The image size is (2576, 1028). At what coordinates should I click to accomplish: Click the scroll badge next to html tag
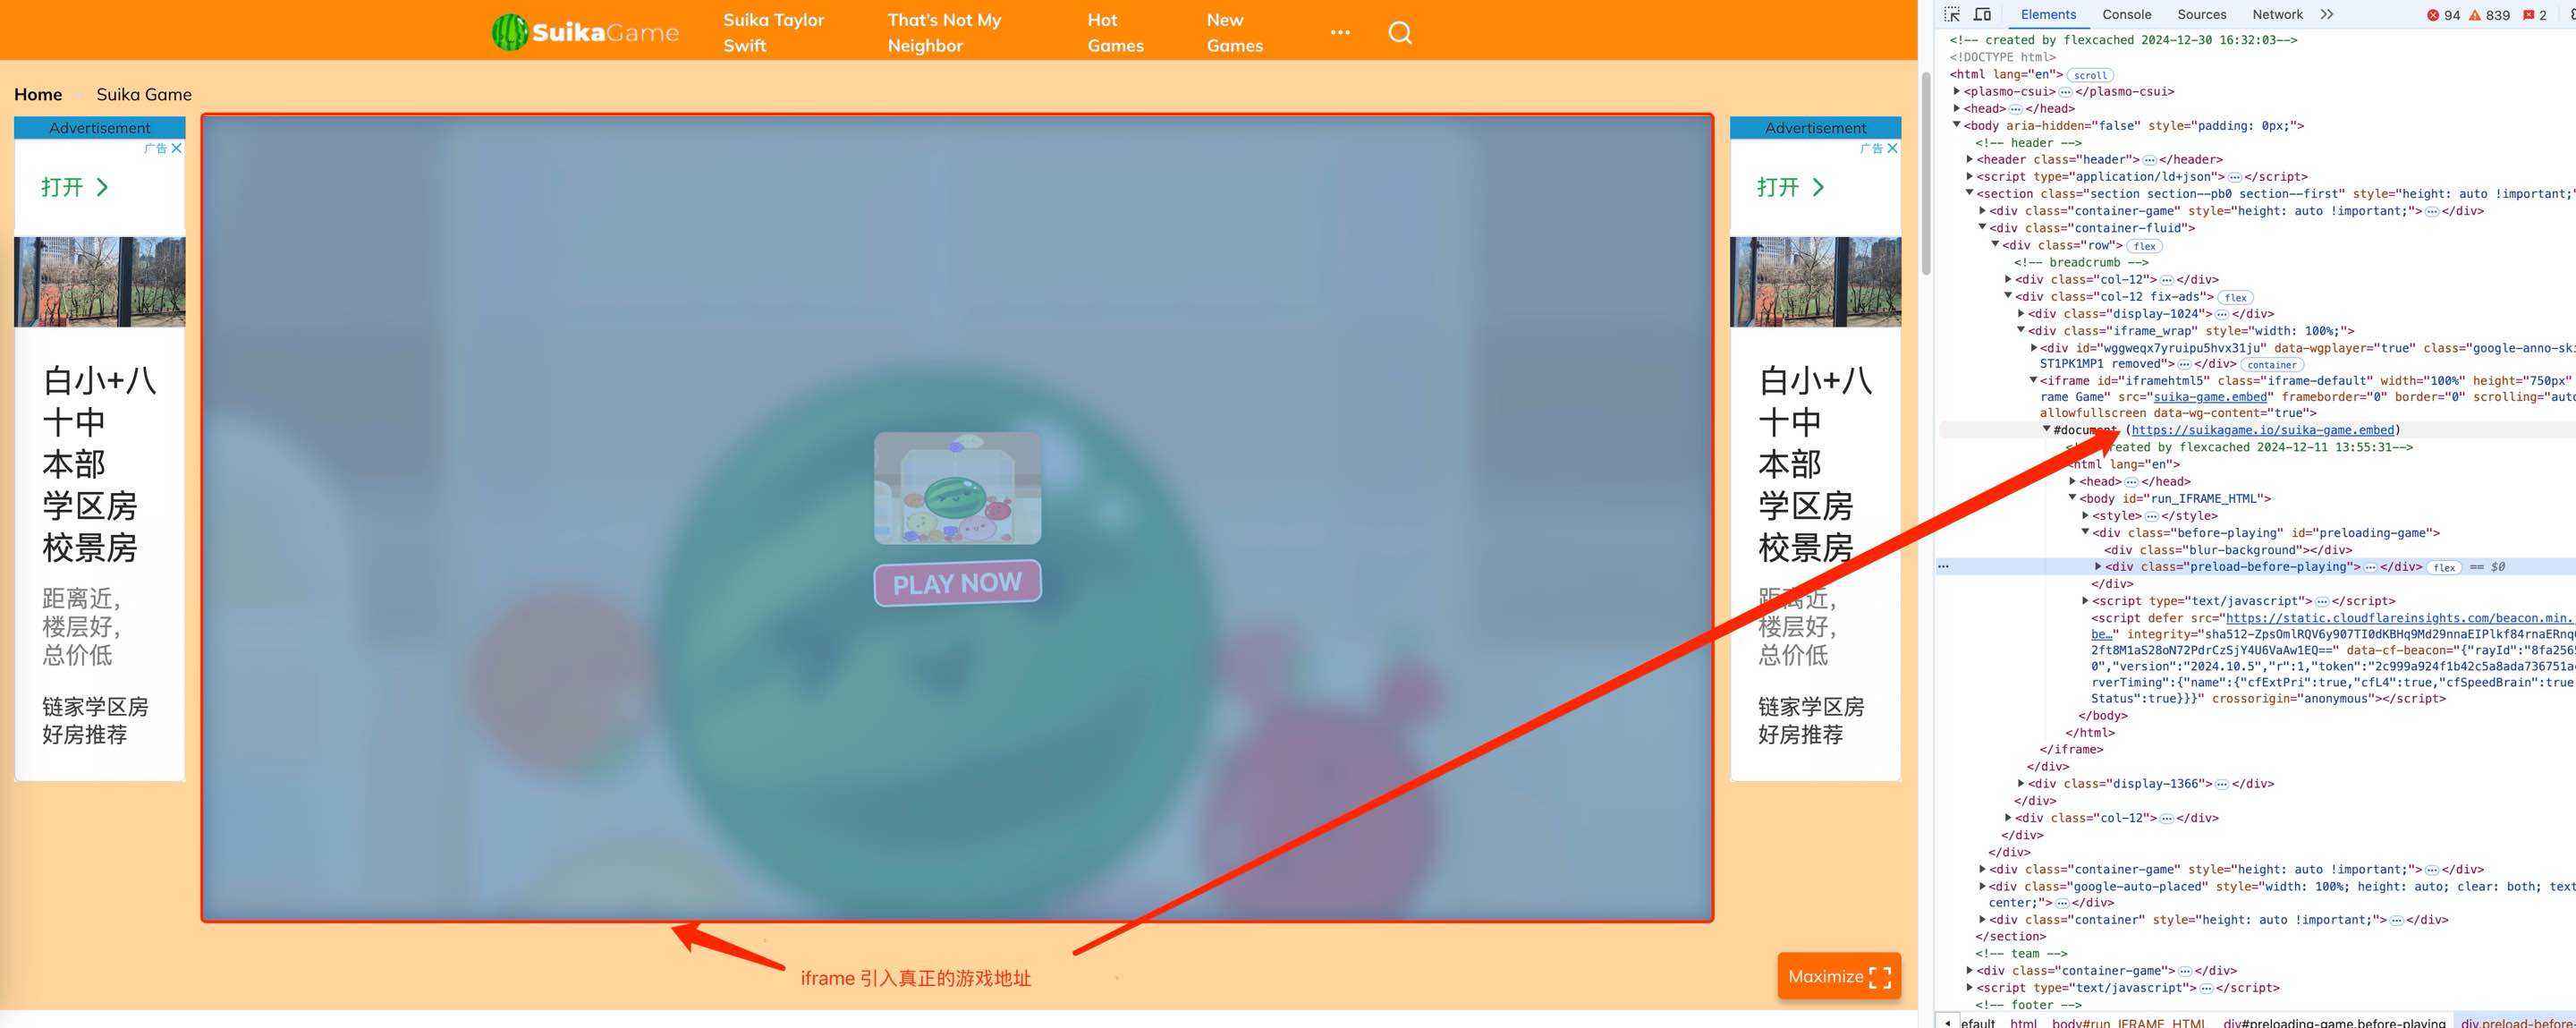click(x=2090, y=75)
